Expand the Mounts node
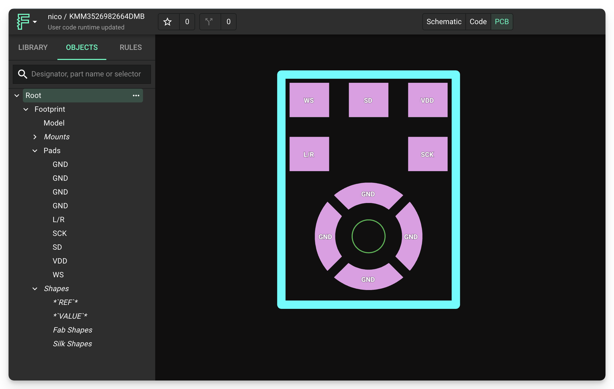The image size is (614, 389). click(35, 137)
